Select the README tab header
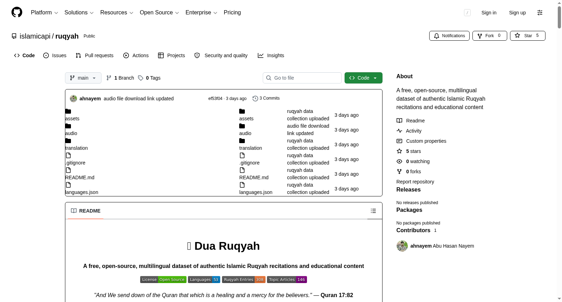 click(x=86, y=211)
